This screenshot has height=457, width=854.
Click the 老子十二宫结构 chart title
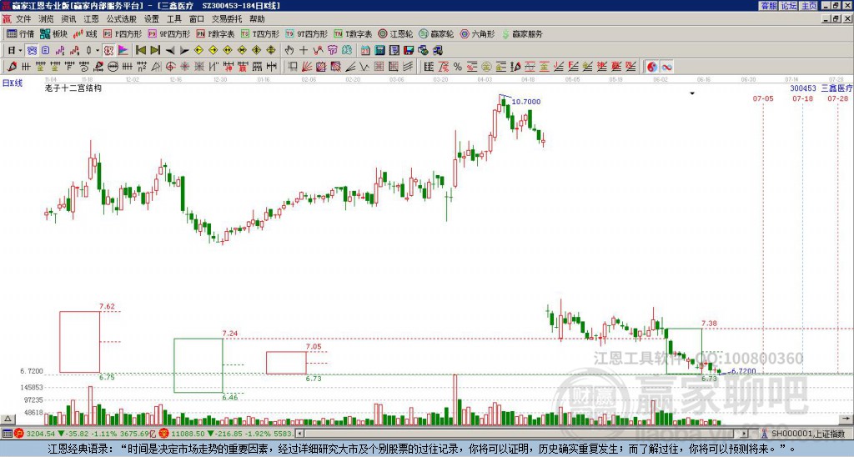[x=73, y=88]
